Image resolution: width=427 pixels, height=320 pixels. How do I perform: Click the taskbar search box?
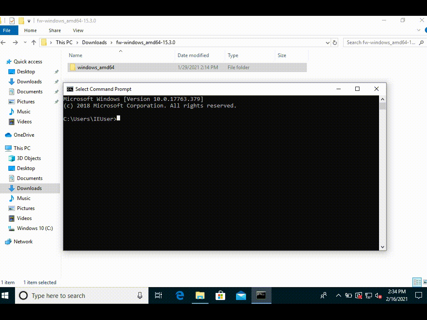click(x=82, y=295)
